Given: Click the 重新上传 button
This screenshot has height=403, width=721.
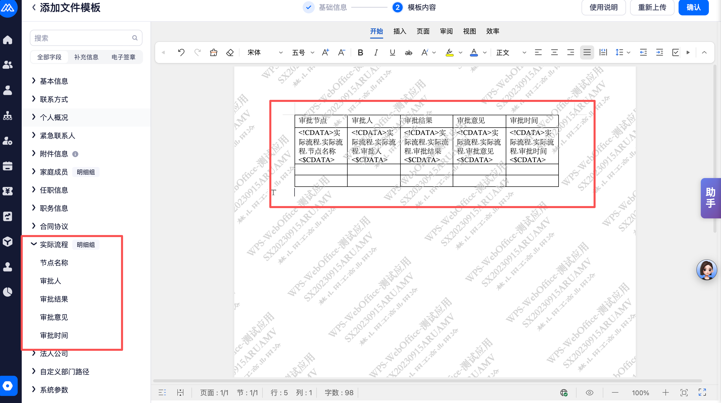Looking at the screenshot, I should click(652, 8).
